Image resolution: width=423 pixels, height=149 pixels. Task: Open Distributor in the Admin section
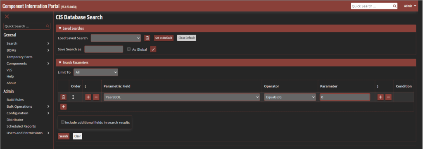[15, 120]
